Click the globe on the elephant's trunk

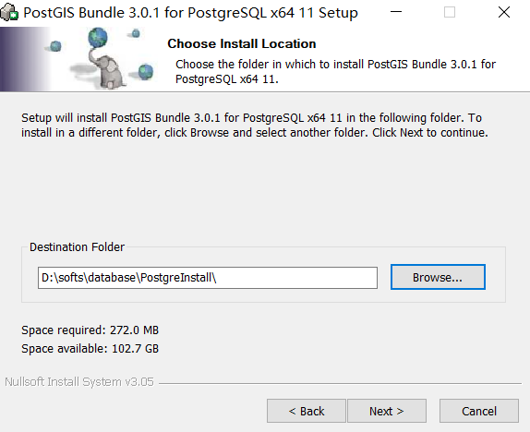98,38
